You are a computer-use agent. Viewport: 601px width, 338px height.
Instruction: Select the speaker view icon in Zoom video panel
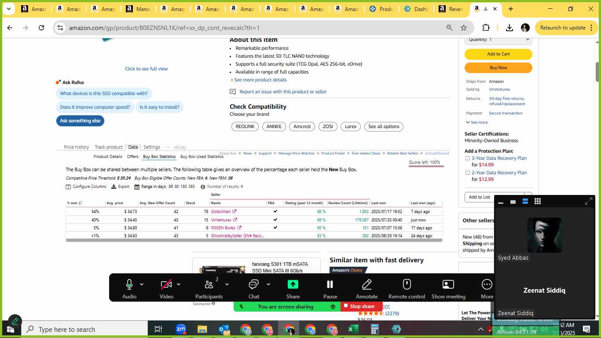(525, 202)
